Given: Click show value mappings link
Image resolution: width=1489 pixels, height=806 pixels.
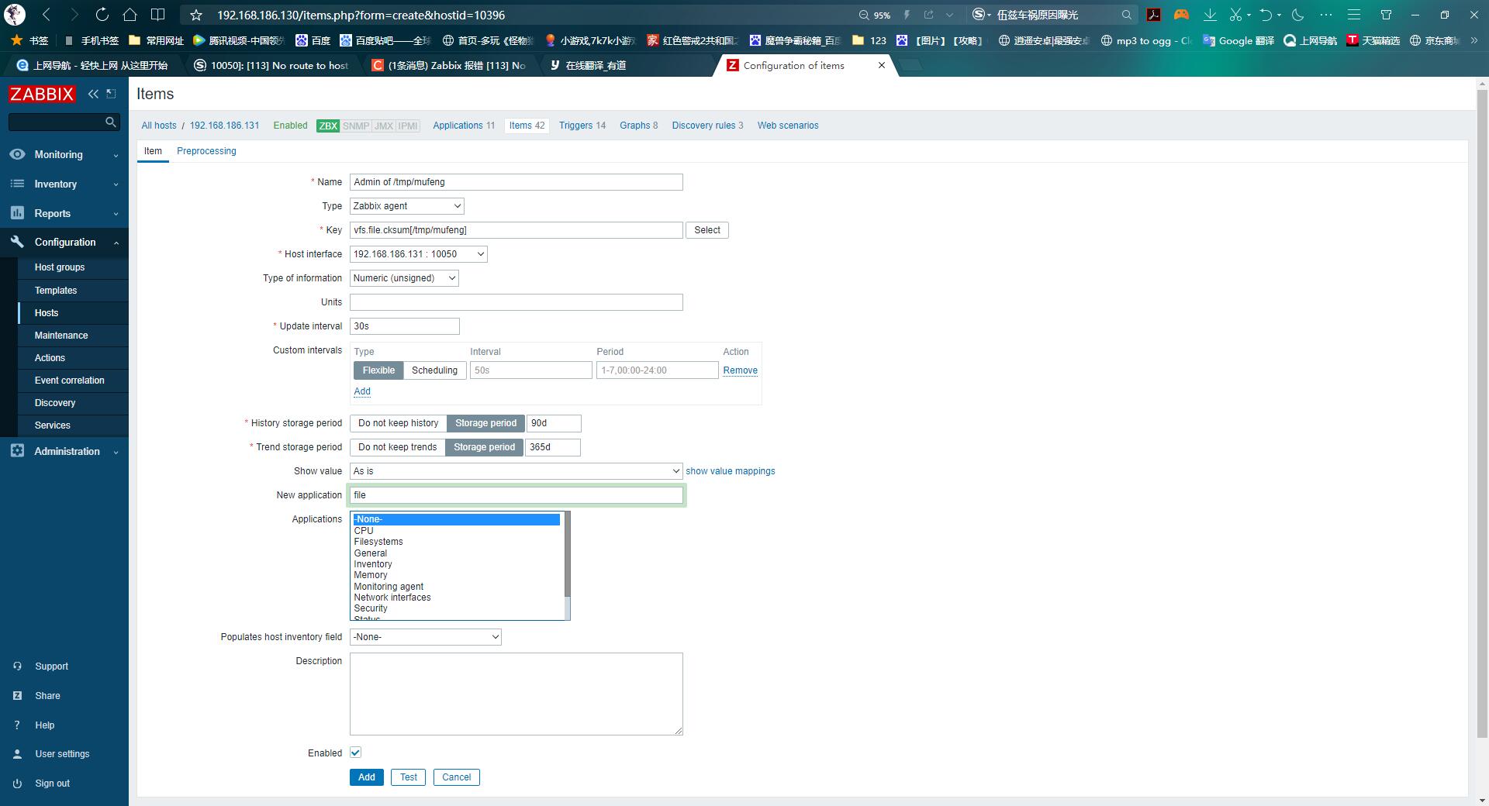Looking at the screenshot, I should (x=731, y=471).
